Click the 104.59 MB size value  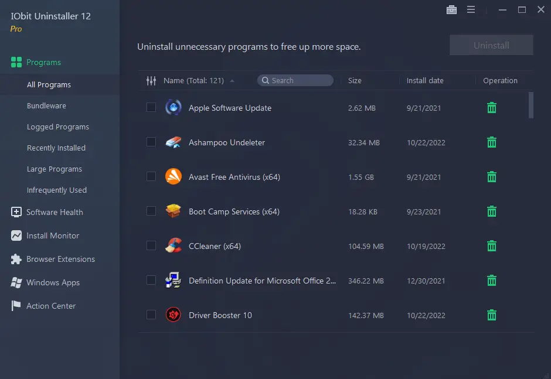click(x=366, y=247)
